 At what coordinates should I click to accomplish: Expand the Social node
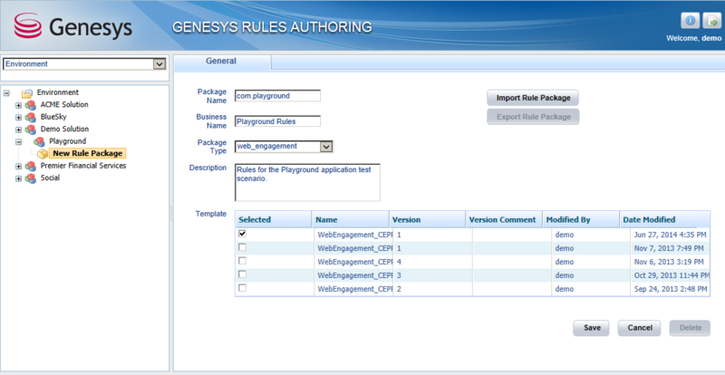point(19,178)
